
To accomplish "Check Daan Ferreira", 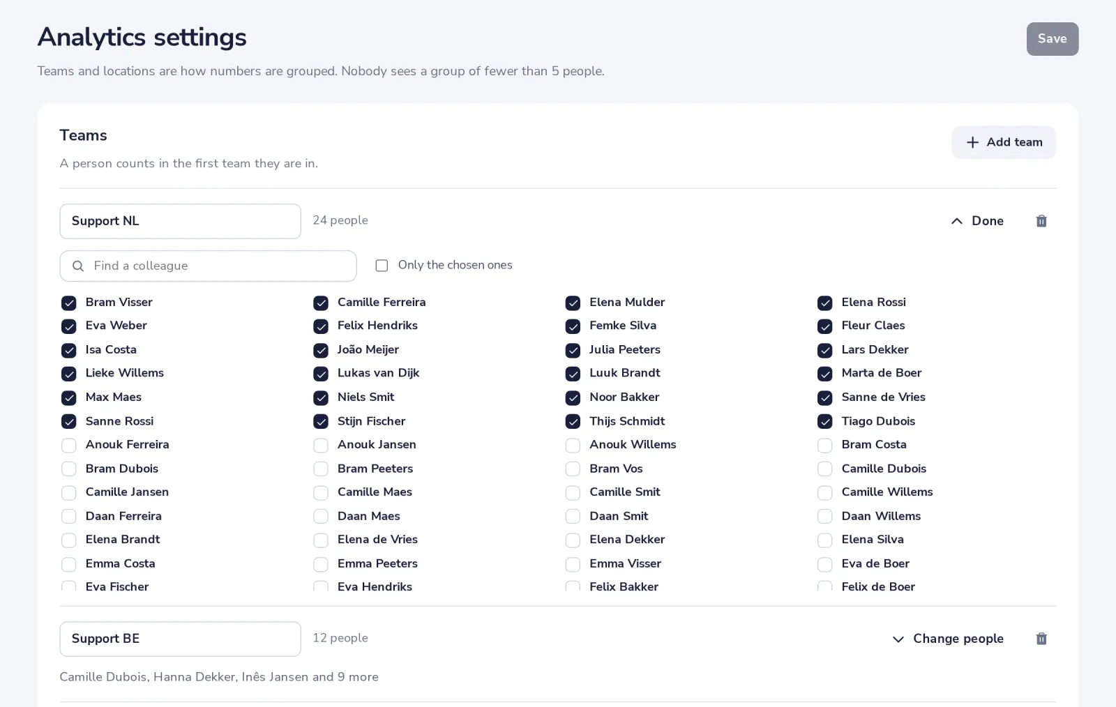I will (68, 517).
